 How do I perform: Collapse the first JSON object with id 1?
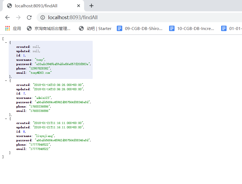(x=6, y=42)
